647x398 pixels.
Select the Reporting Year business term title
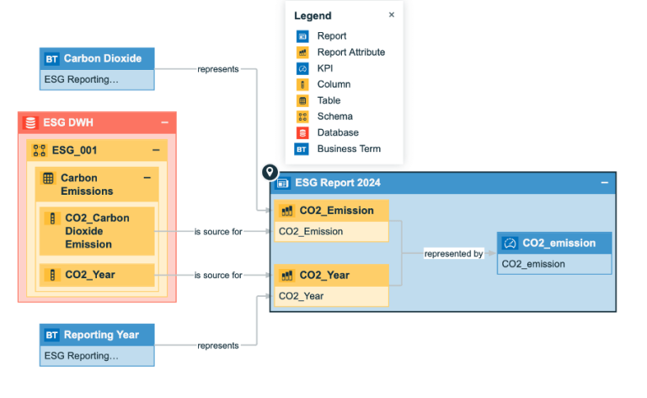(x=101, y=335)
